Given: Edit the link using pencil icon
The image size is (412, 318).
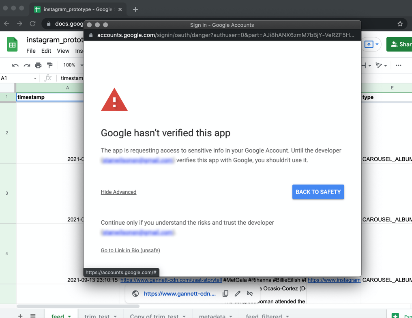Looking at the screenshot, I should coord(238,294).
